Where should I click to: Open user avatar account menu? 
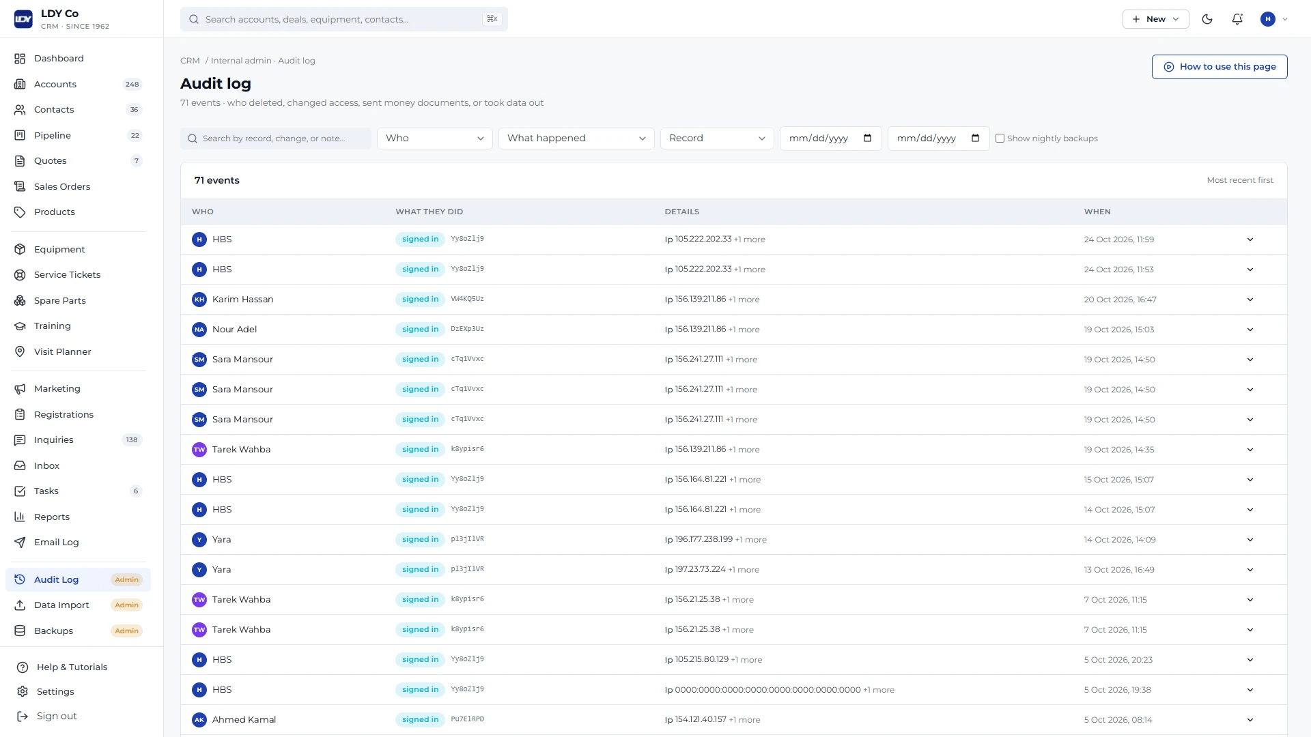pyautogui.click(x=1274, y=19)
